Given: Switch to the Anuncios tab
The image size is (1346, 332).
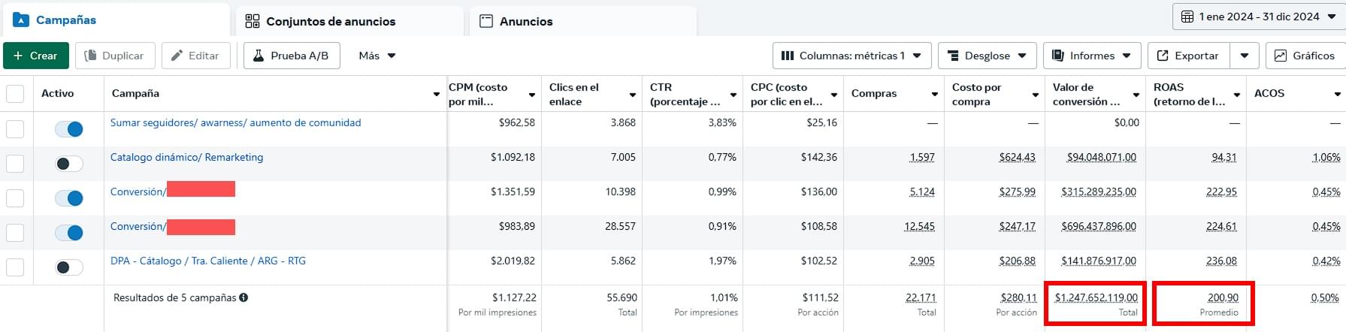Looking at the screenshot, I should point(526,21).
